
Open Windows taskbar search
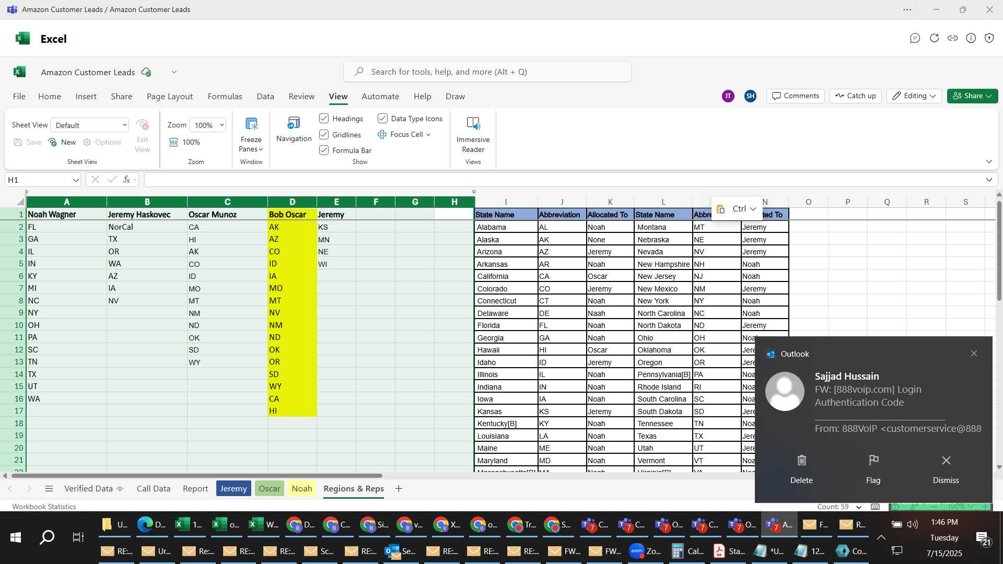[47, 537]
